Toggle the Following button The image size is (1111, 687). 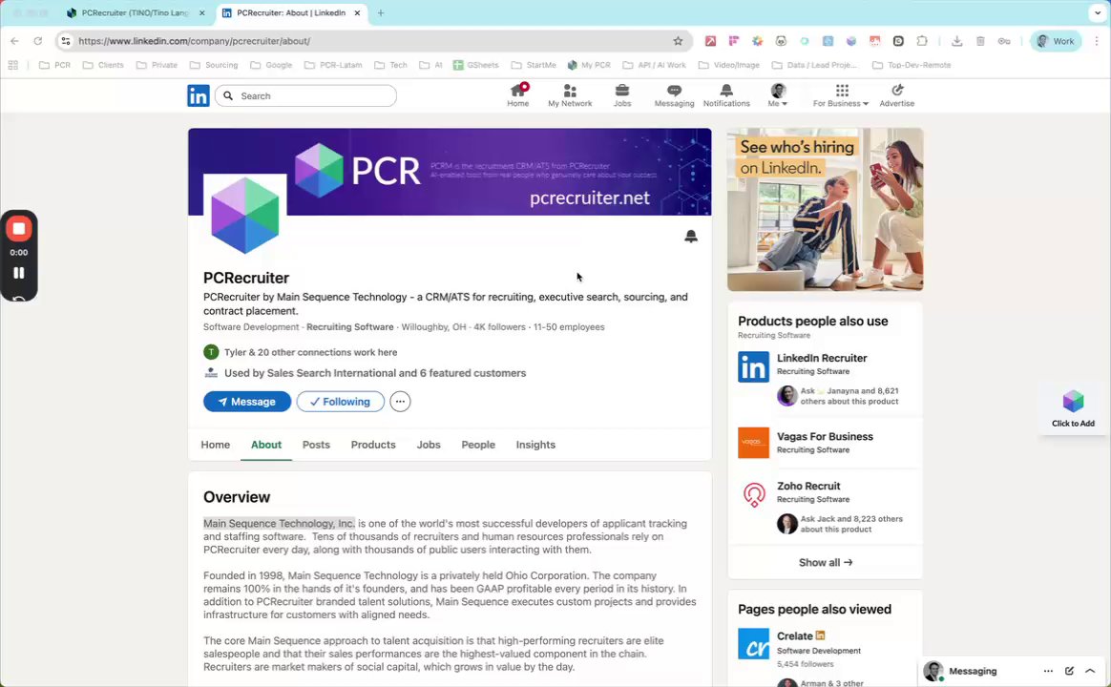tap(340, 402)
